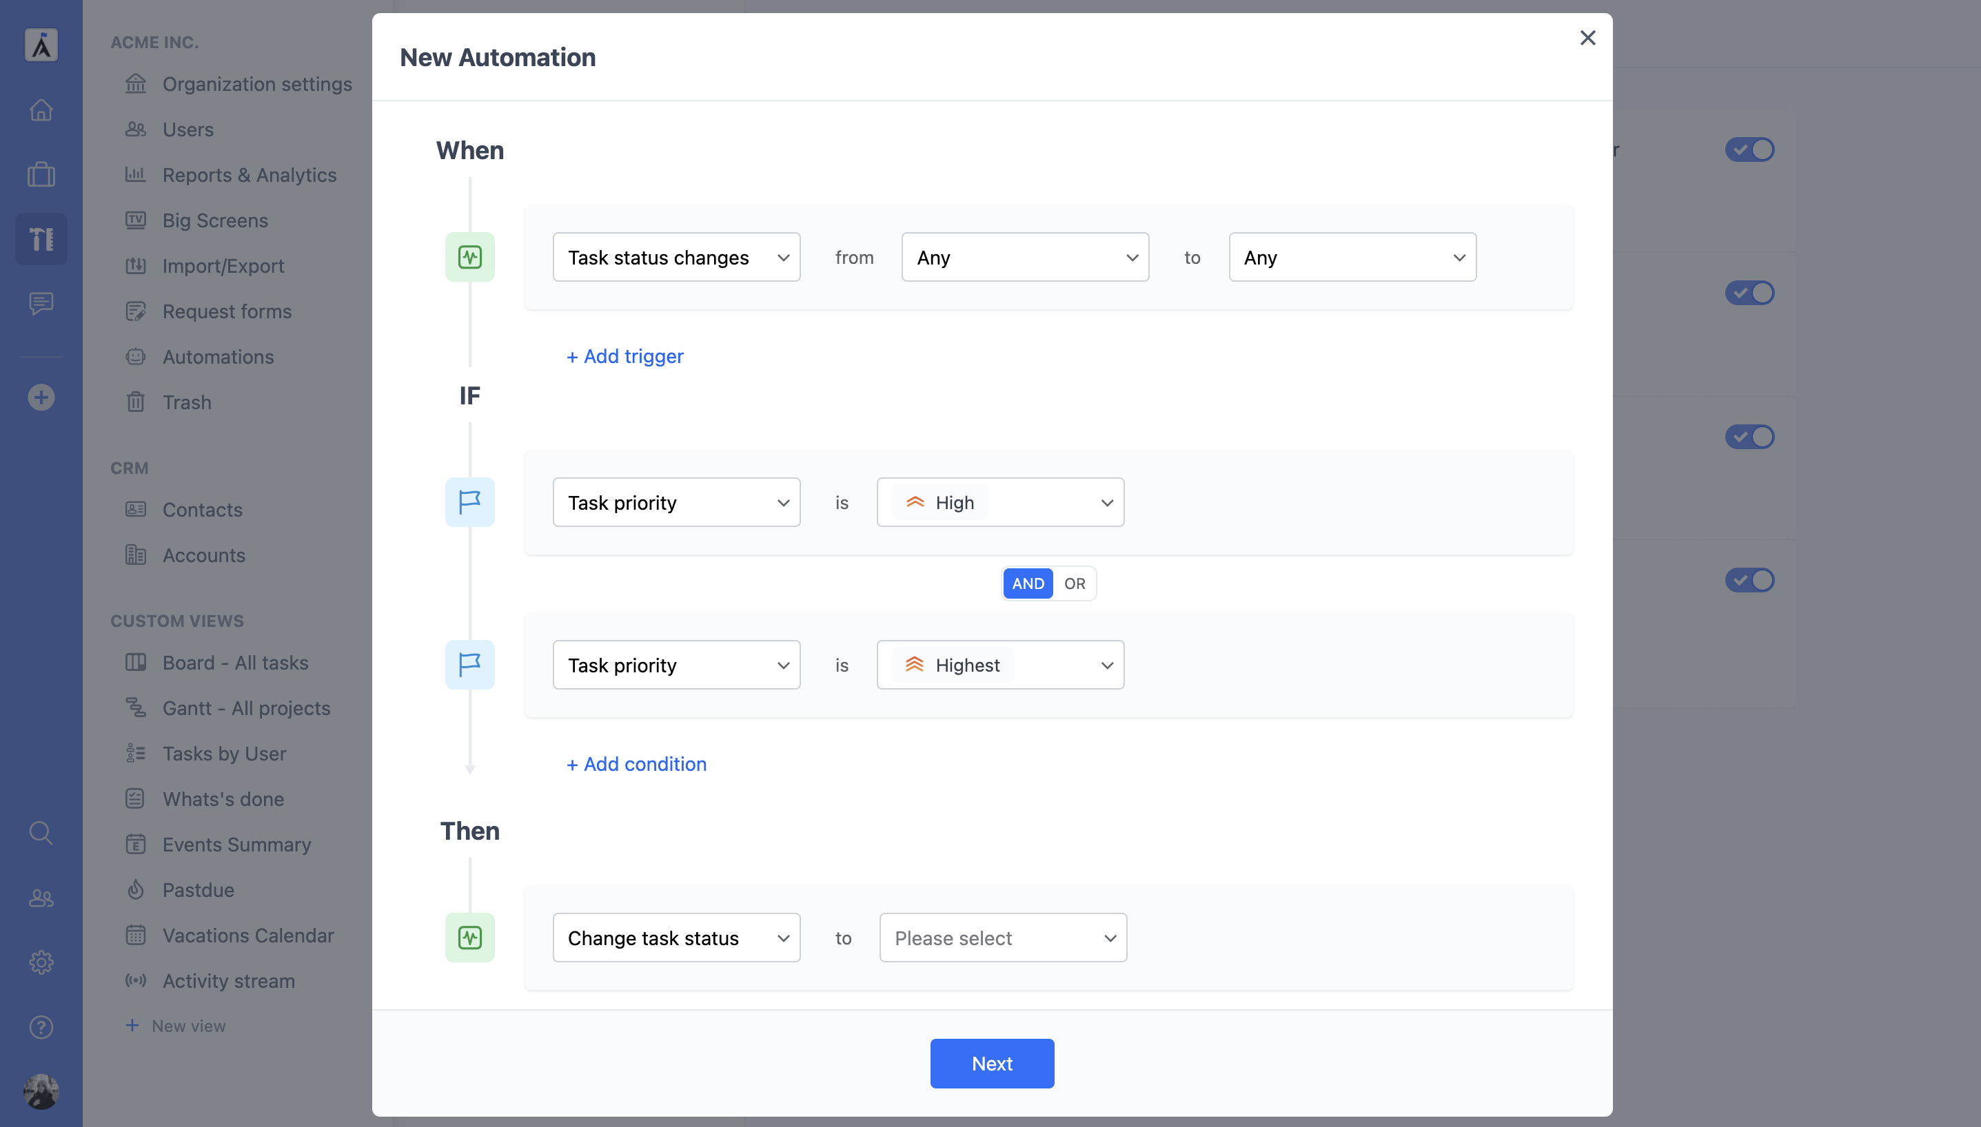The height and width of the screenshot is (1127, 1981).
Task: Open the to Any status dropdown
Action: point(1352,257)
